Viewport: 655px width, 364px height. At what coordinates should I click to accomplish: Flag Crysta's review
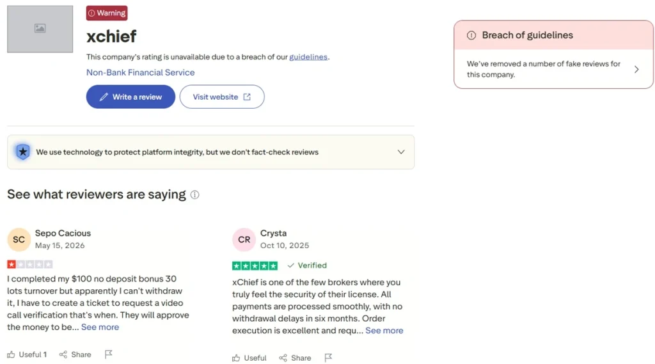point(328,358)
